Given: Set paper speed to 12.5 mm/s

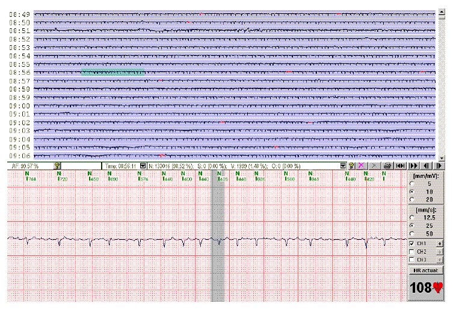Looking at the screenshot, I should 411,217.
